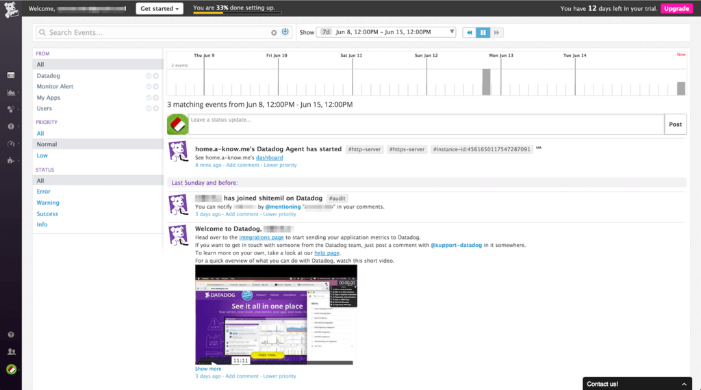Open the Infrastructure nodes sidebar icon

[x=11, y=109]
